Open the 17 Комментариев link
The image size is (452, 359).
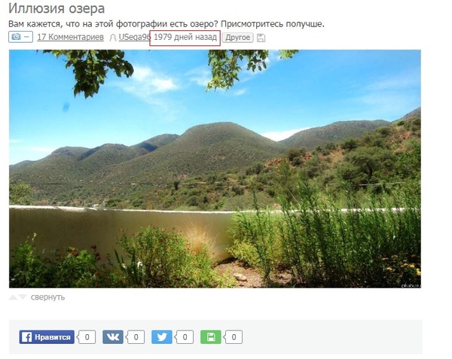[70, 37]
